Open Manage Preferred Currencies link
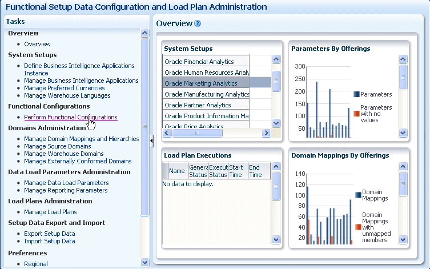 click(65, 88)
